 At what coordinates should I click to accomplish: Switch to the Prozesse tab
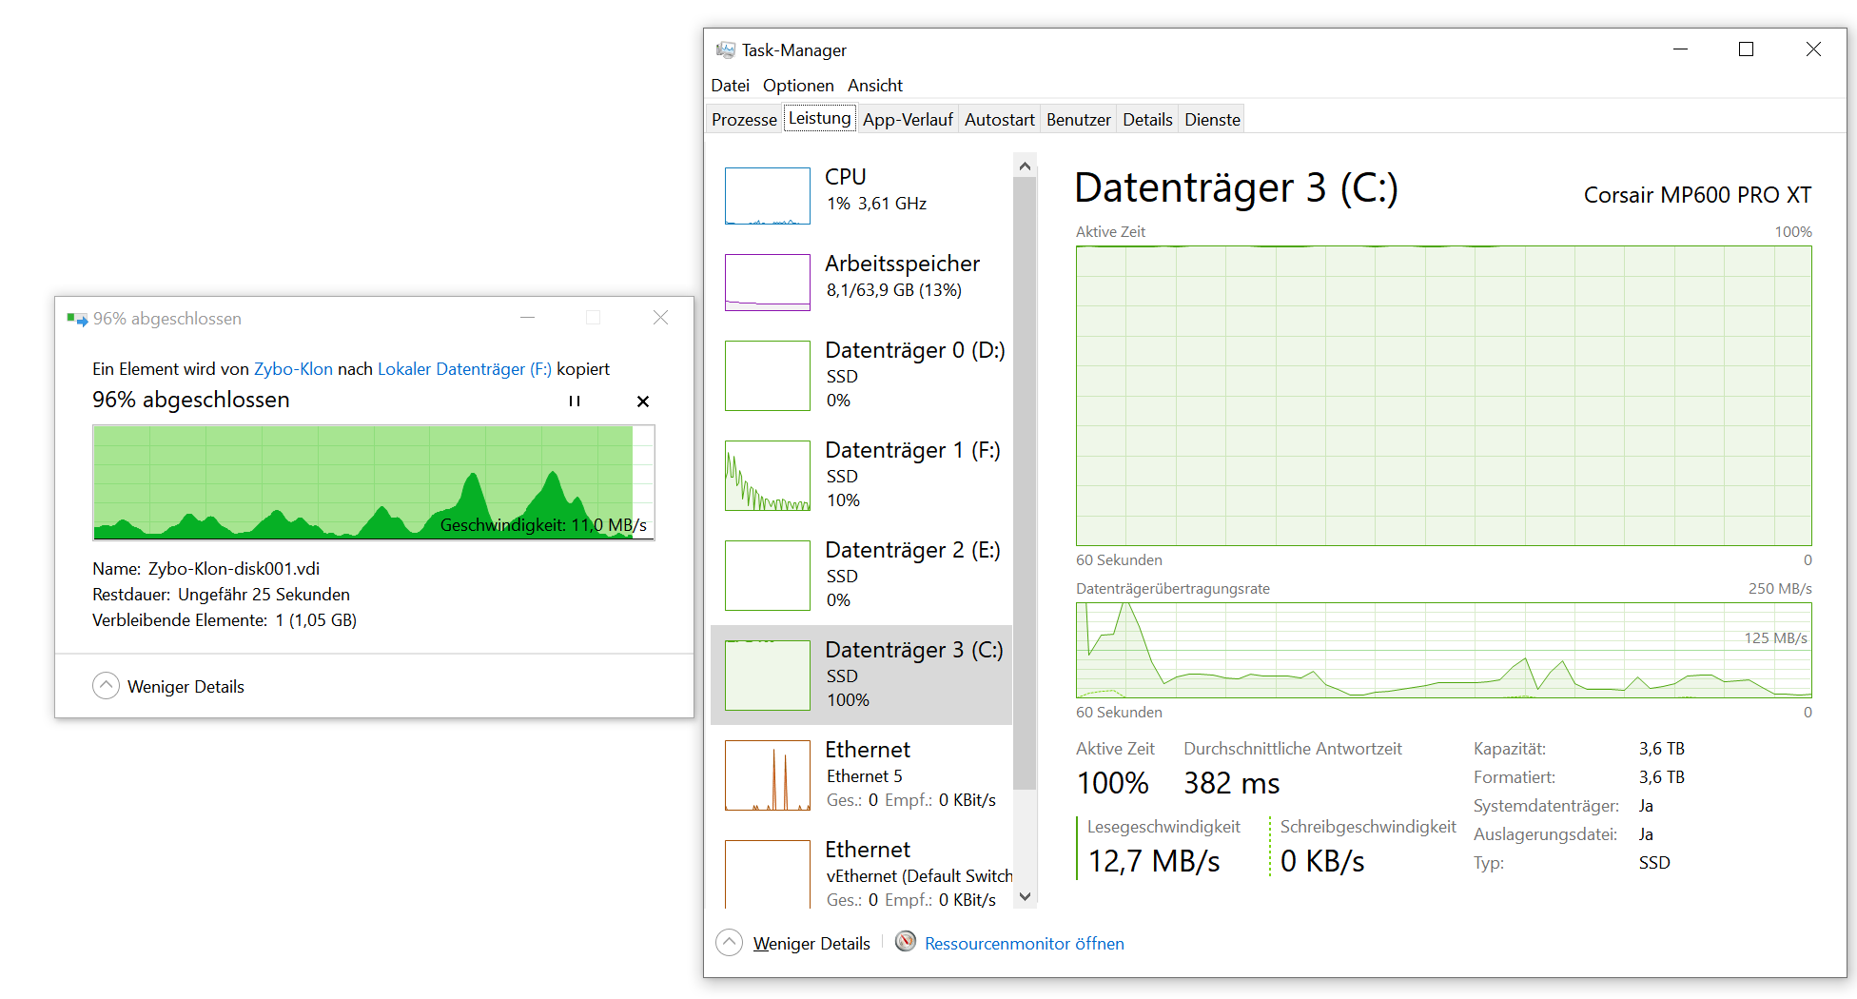[744, 120]
